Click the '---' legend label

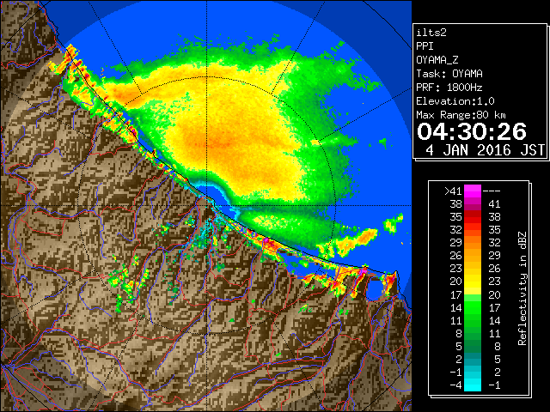coord(492,191)
